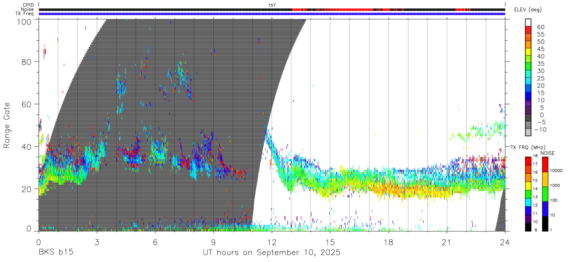Pick the white top segment of ELEV colorbar

pyautogui.click(x=529, y=23)
